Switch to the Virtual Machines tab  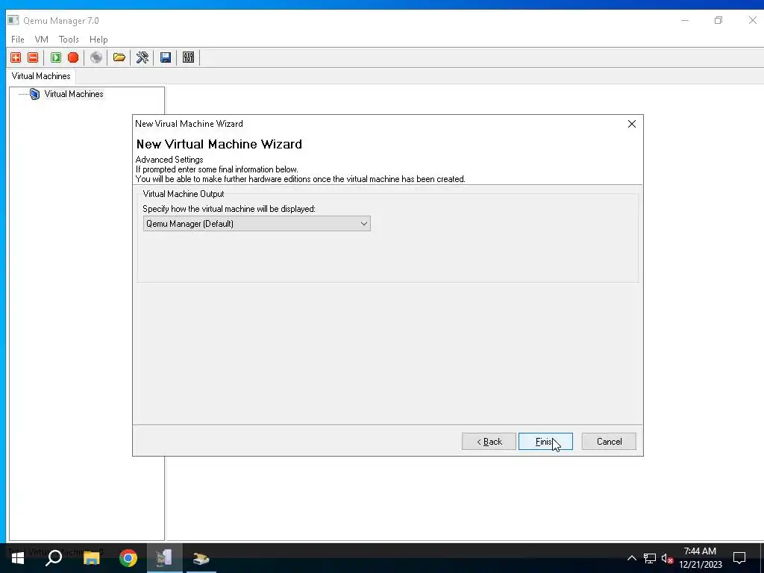(41, 76)
